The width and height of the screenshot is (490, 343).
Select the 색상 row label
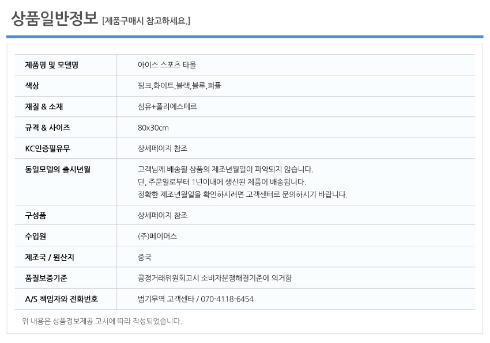[32, 86]
